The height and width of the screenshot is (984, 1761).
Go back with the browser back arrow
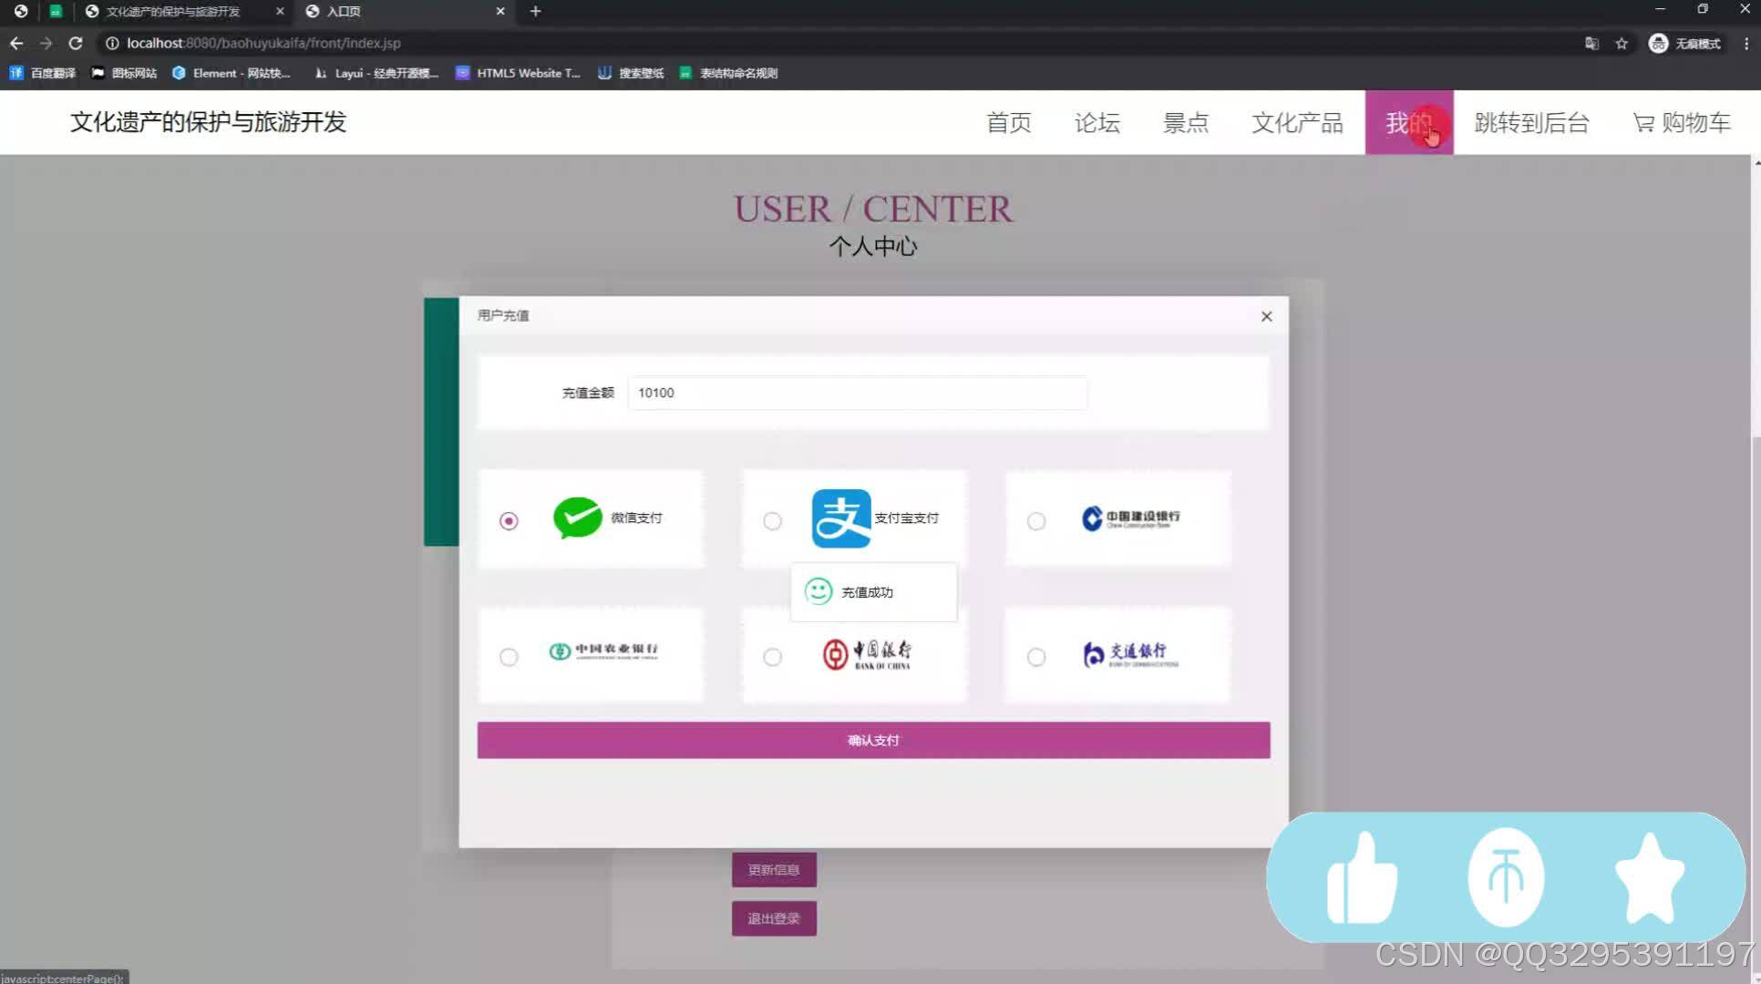coord(16,43)
